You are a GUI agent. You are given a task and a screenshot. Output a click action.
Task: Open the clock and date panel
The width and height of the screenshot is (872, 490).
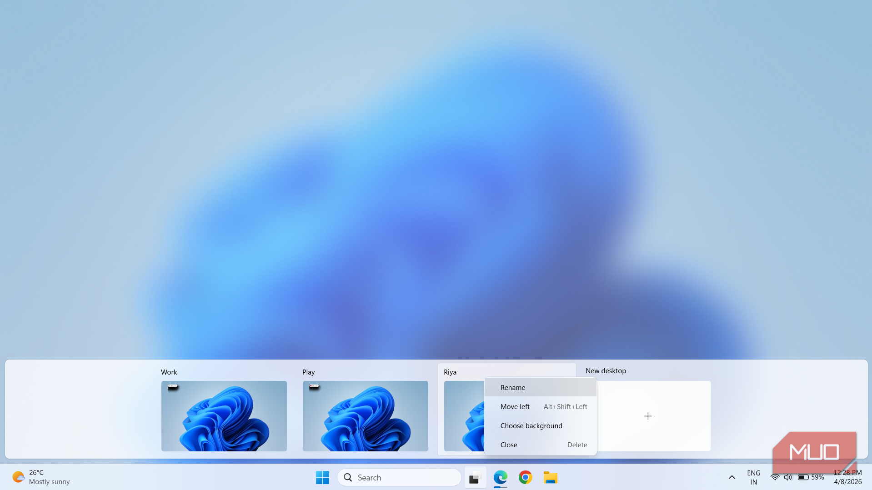coord(847,477)
